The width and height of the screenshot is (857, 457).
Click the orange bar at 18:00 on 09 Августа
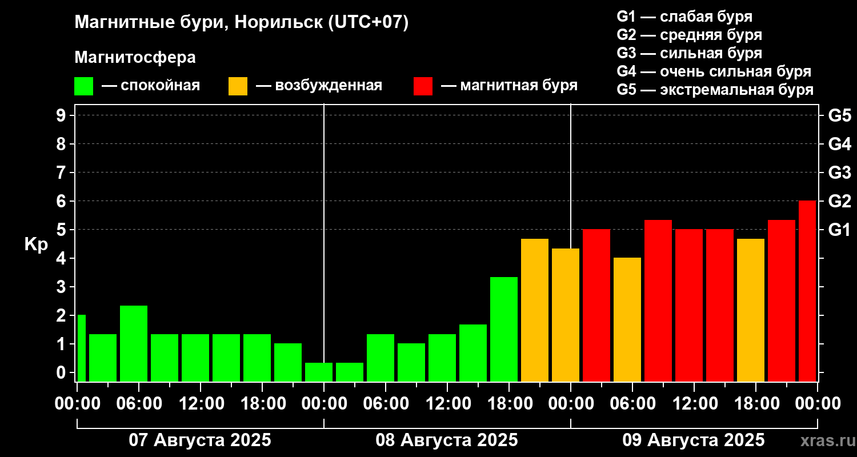751,310
